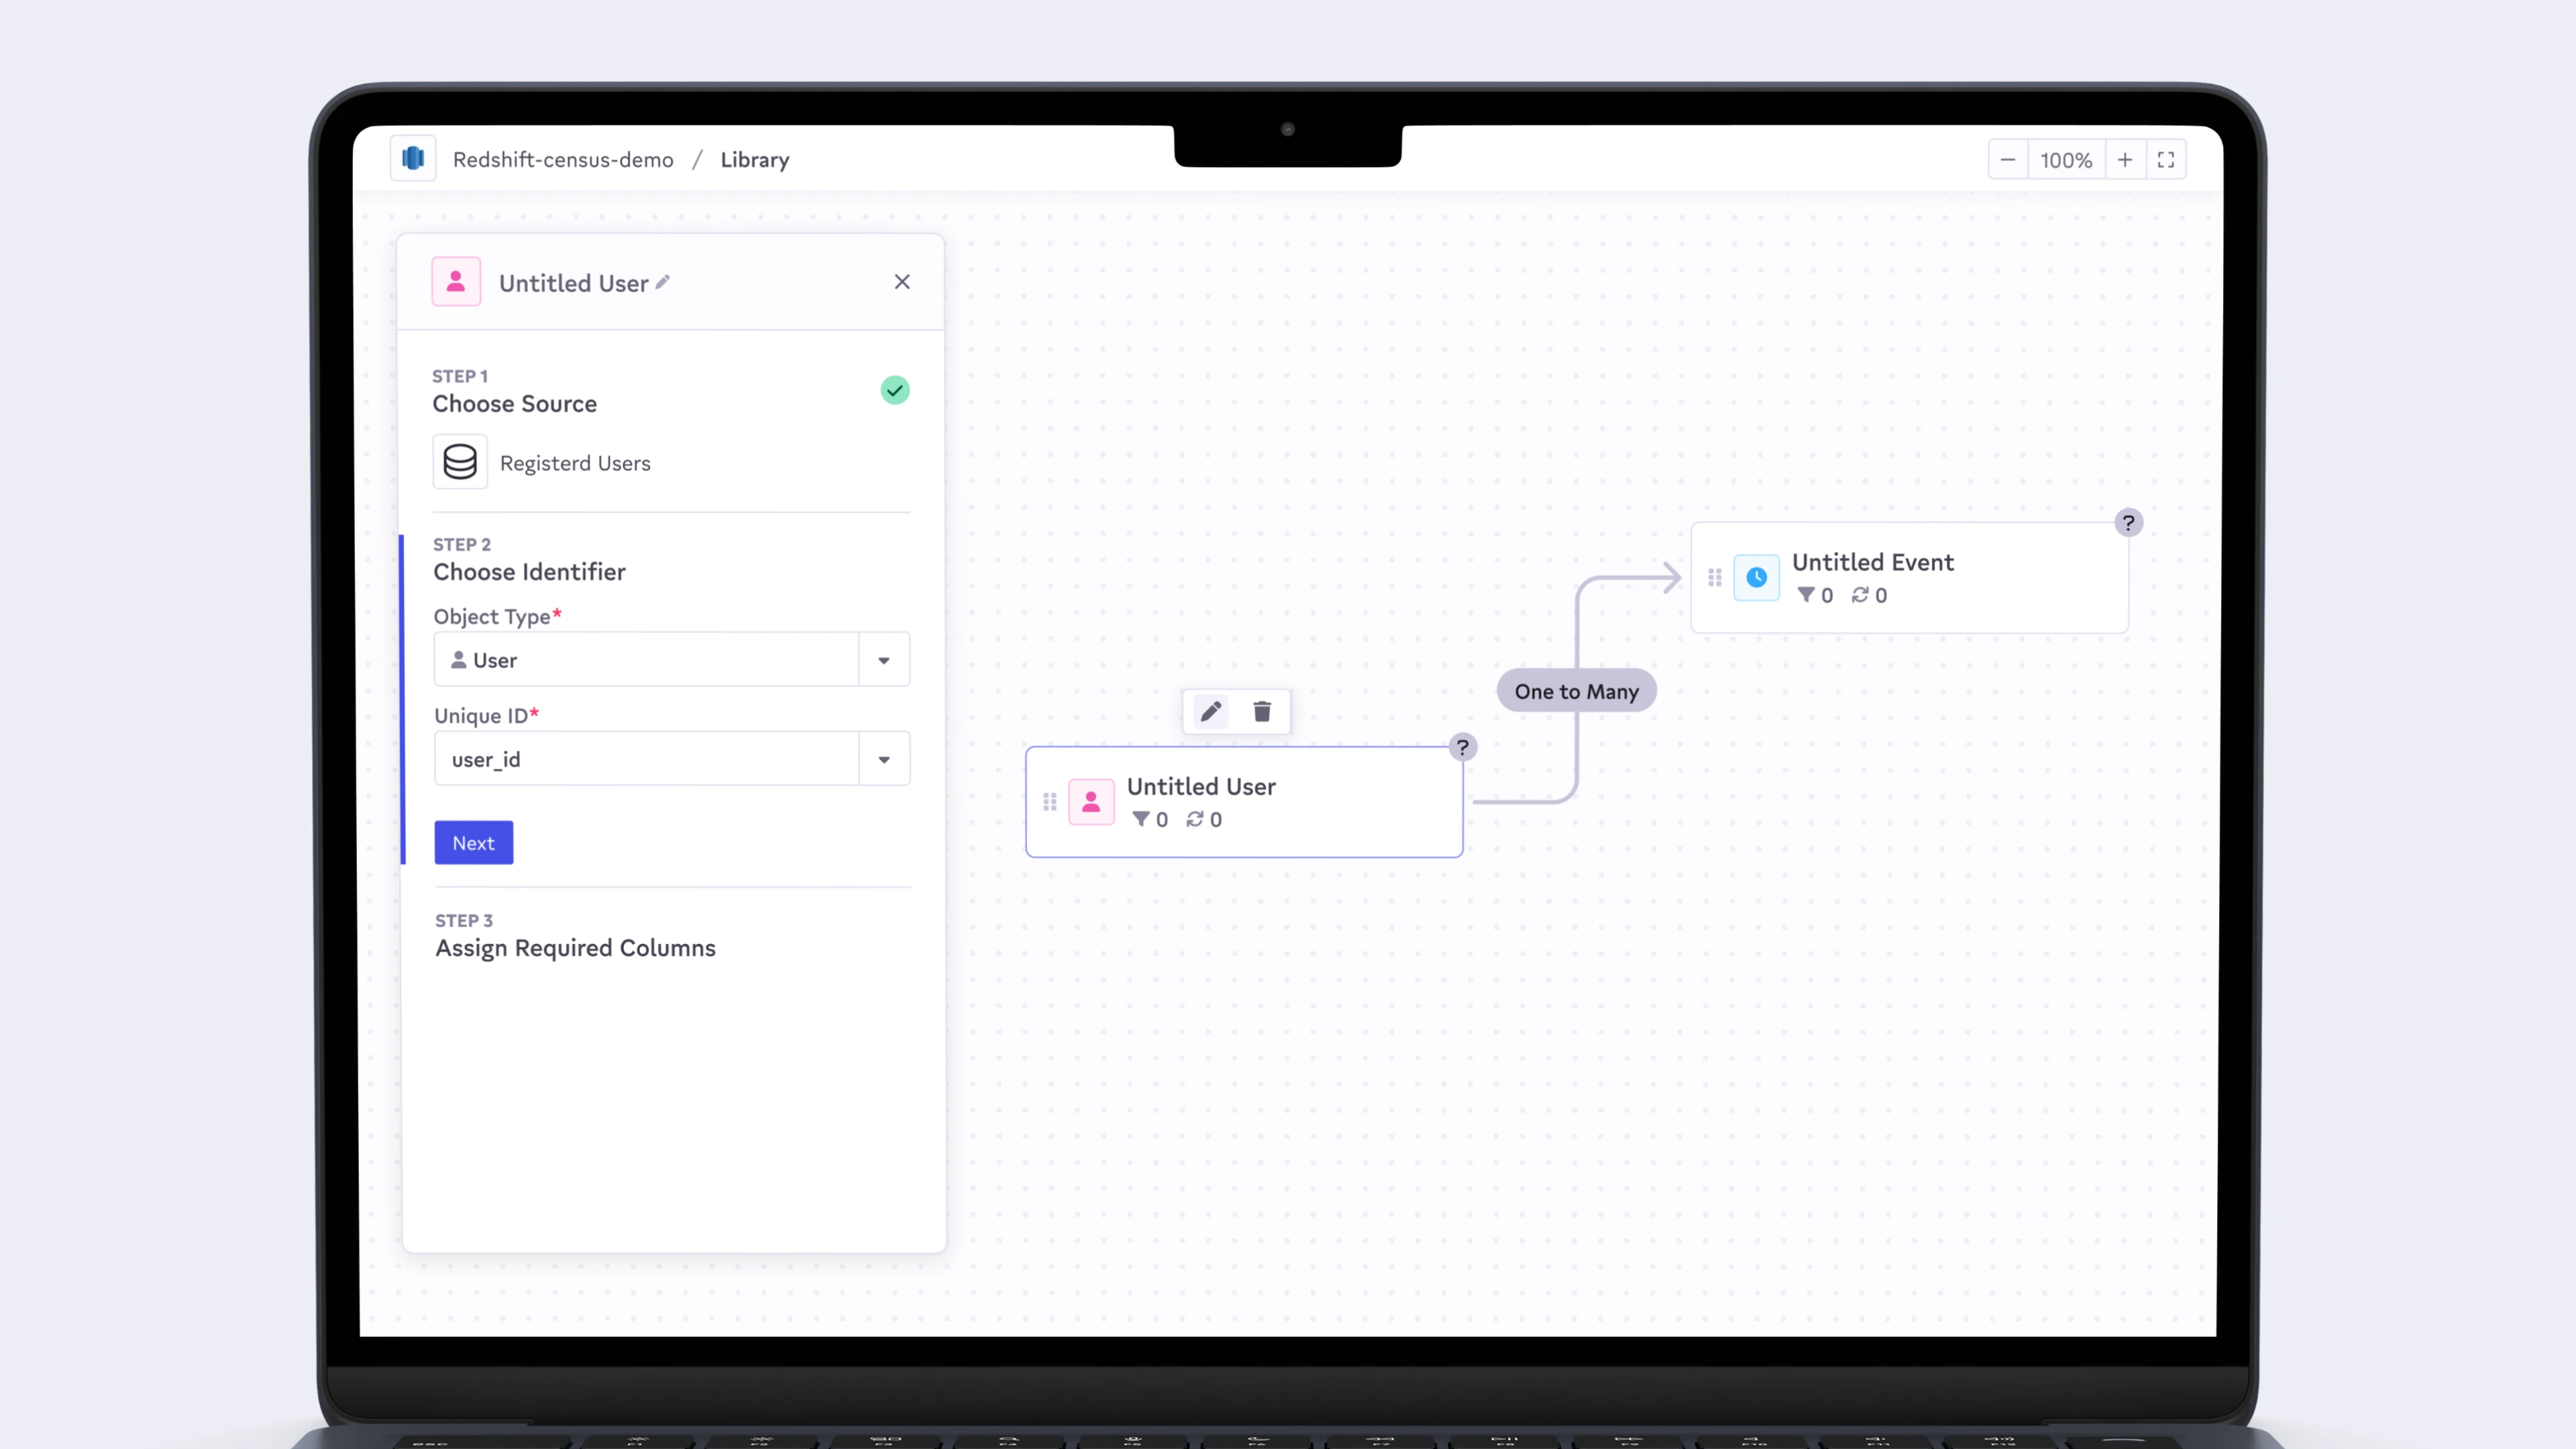Click the edit pencil above the Untitled User node

[x=1210, y=711]
